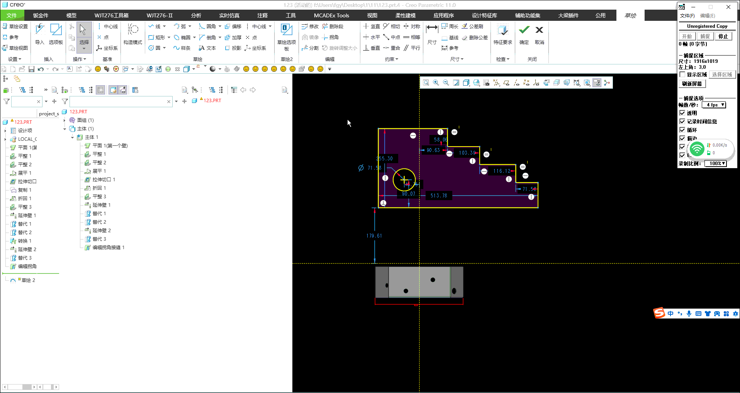Click Refit view in graphics toolbar
Viewport: 740px width, 393px height.
click(426, 83)
